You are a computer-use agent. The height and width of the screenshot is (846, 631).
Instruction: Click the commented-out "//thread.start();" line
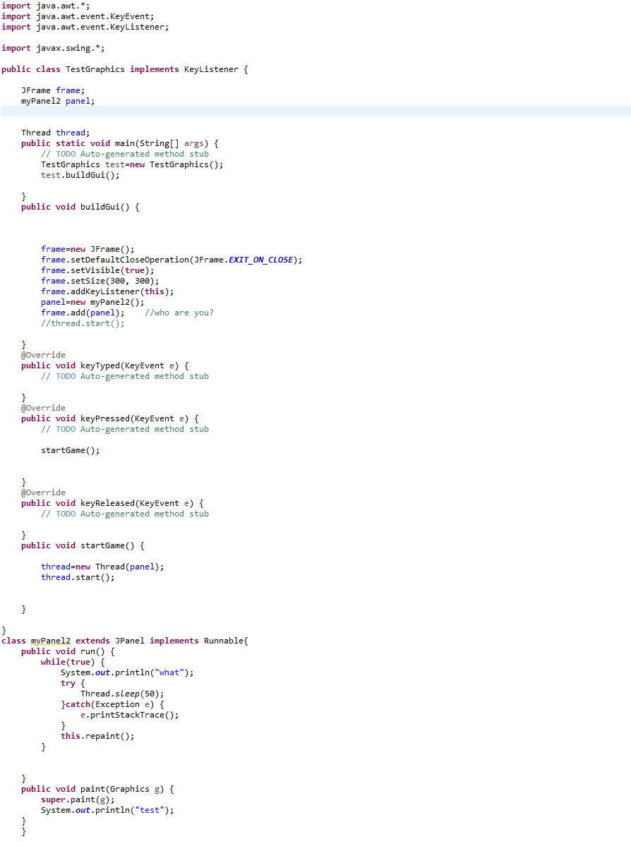83,323
